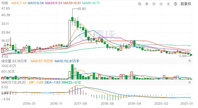This screenshot has width=198, height=108.
Task: Click the tall red candlestick before the 45.80 peak
Action: pyautogui.click(x=69, y=33)
